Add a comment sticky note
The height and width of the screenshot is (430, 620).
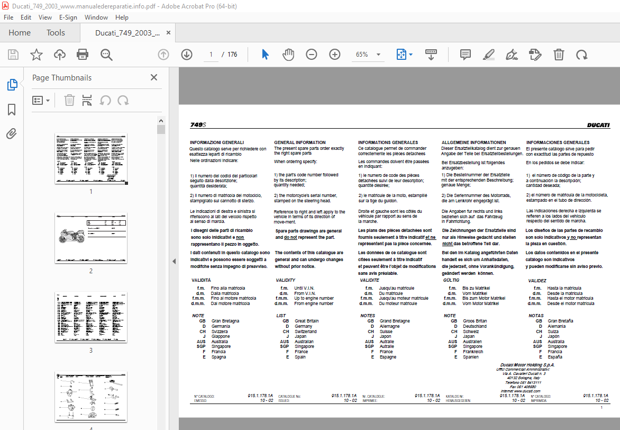(x=466, y=55)
